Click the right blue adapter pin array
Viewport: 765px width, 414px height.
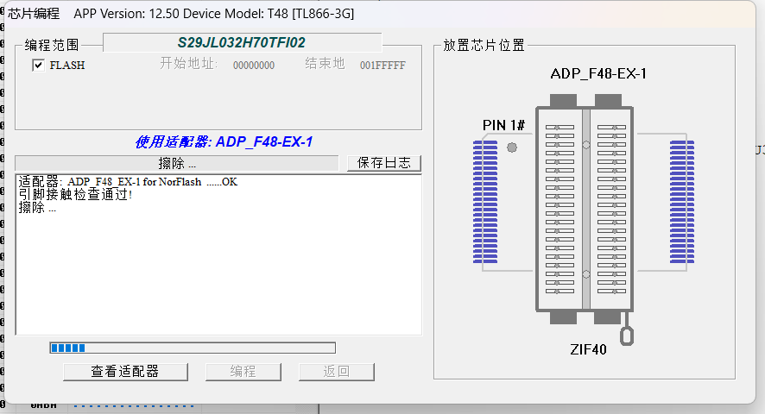(683, 202)
